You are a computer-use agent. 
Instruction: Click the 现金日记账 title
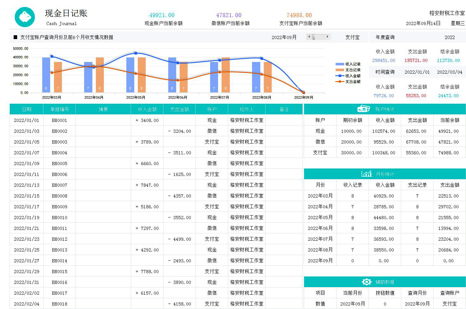coord(66,13)
